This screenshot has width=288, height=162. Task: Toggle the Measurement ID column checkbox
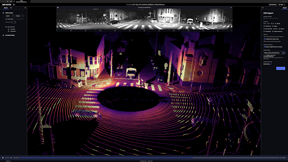coord(273,32)
